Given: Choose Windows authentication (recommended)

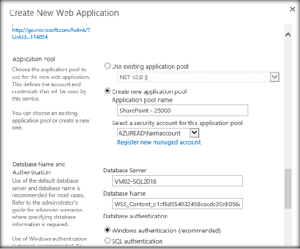Looking at the screenshot, I should (108, 230).
